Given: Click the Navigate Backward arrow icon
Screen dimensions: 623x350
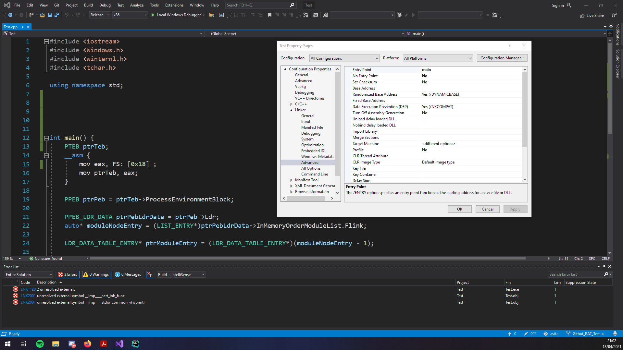Looking at the screenshot, I should (10, 15).
